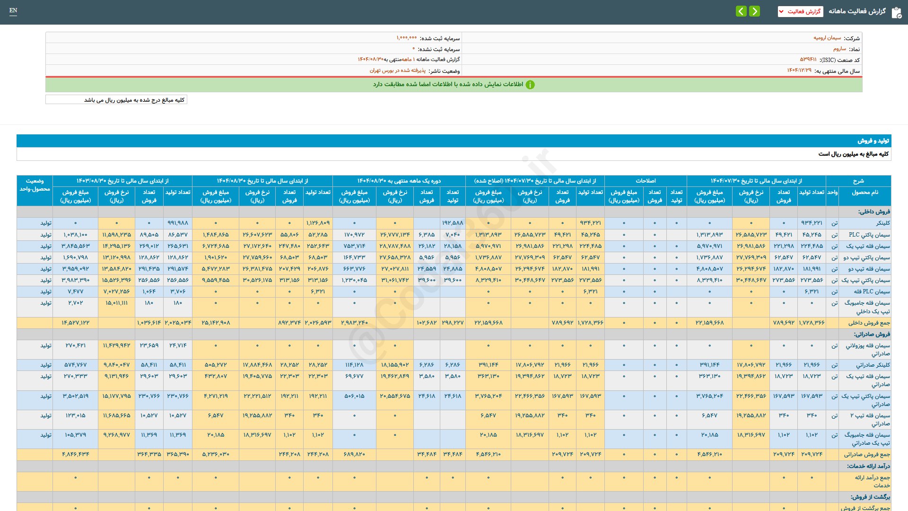Screen dimensions: 908x511
Task: Click the تولید و فروش section header
Action: click(x=873, y=141)
